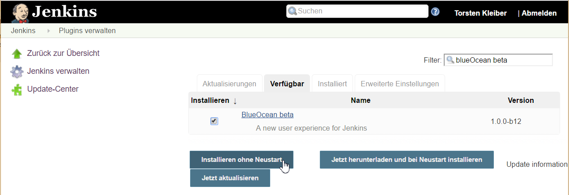Image resolution: width=569 pixels, height=195 pixels.
Task: Uncheck the BlueOcean beta install checkbox
Action: pyautogui.click(x=214, y=121)
